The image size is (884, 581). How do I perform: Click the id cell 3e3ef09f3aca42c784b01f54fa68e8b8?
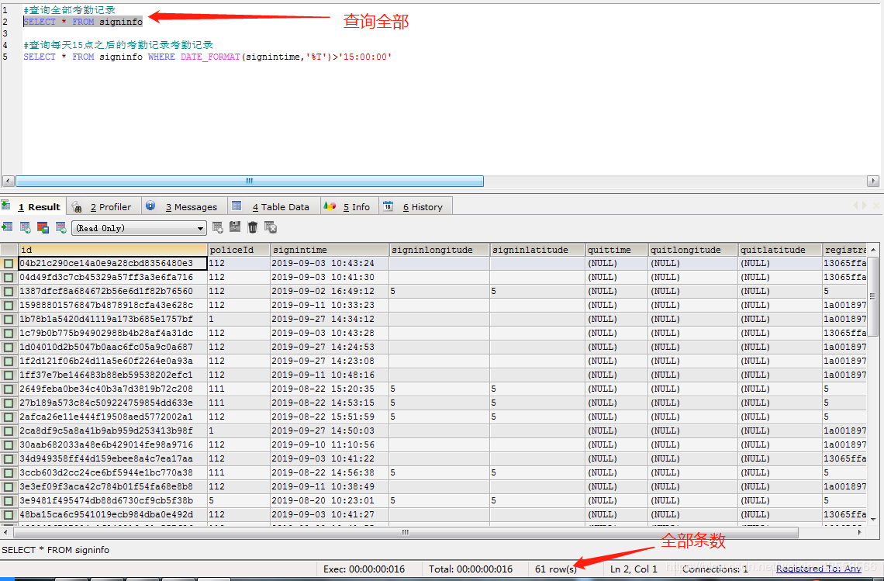tap(112, 487)
